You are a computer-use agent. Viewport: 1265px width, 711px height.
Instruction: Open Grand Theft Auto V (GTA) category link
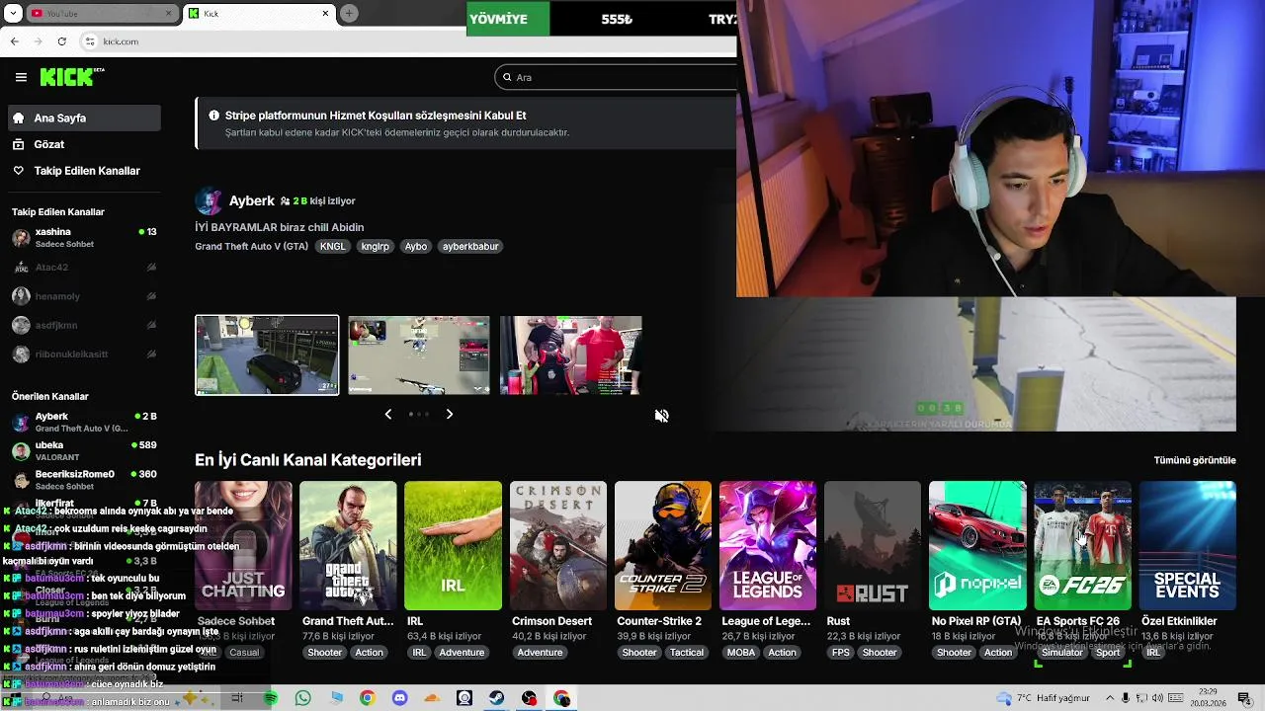coord(251,246)
